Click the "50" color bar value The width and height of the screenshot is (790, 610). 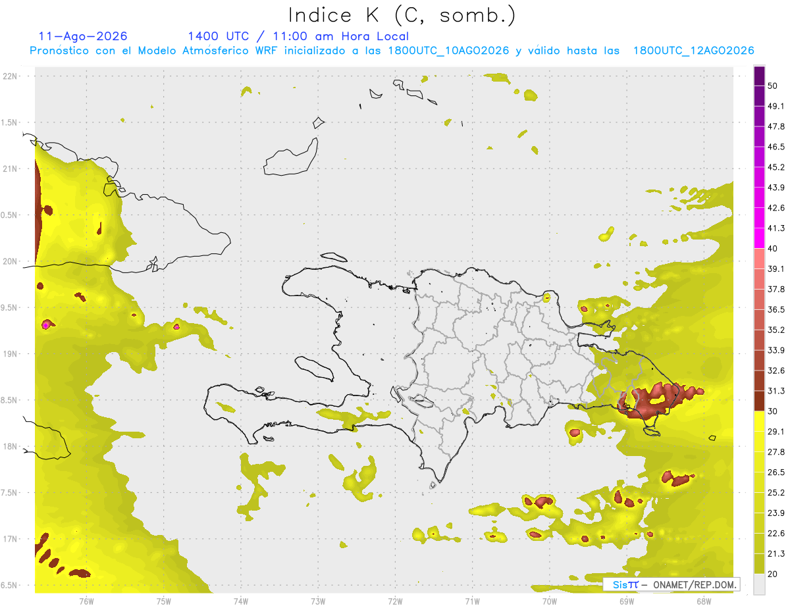773,86
